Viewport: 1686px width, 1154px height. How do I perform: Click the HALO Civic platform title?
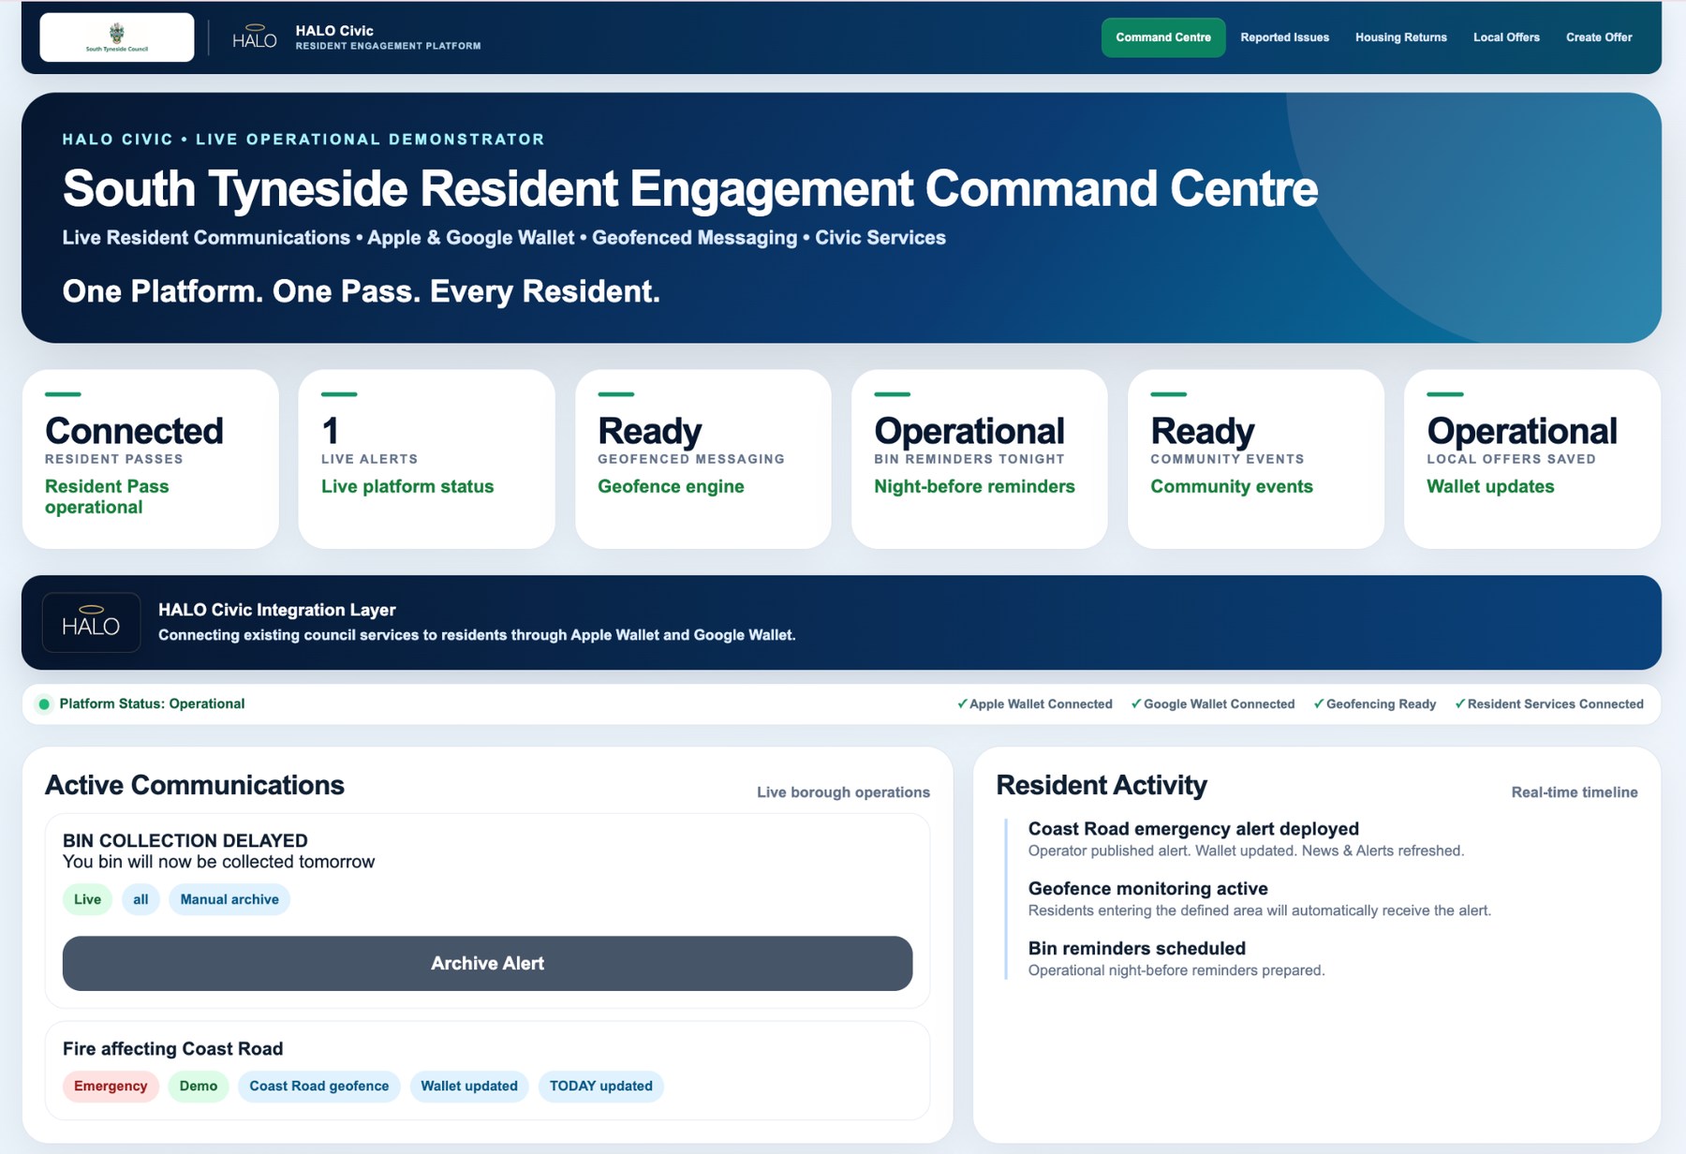334,31
